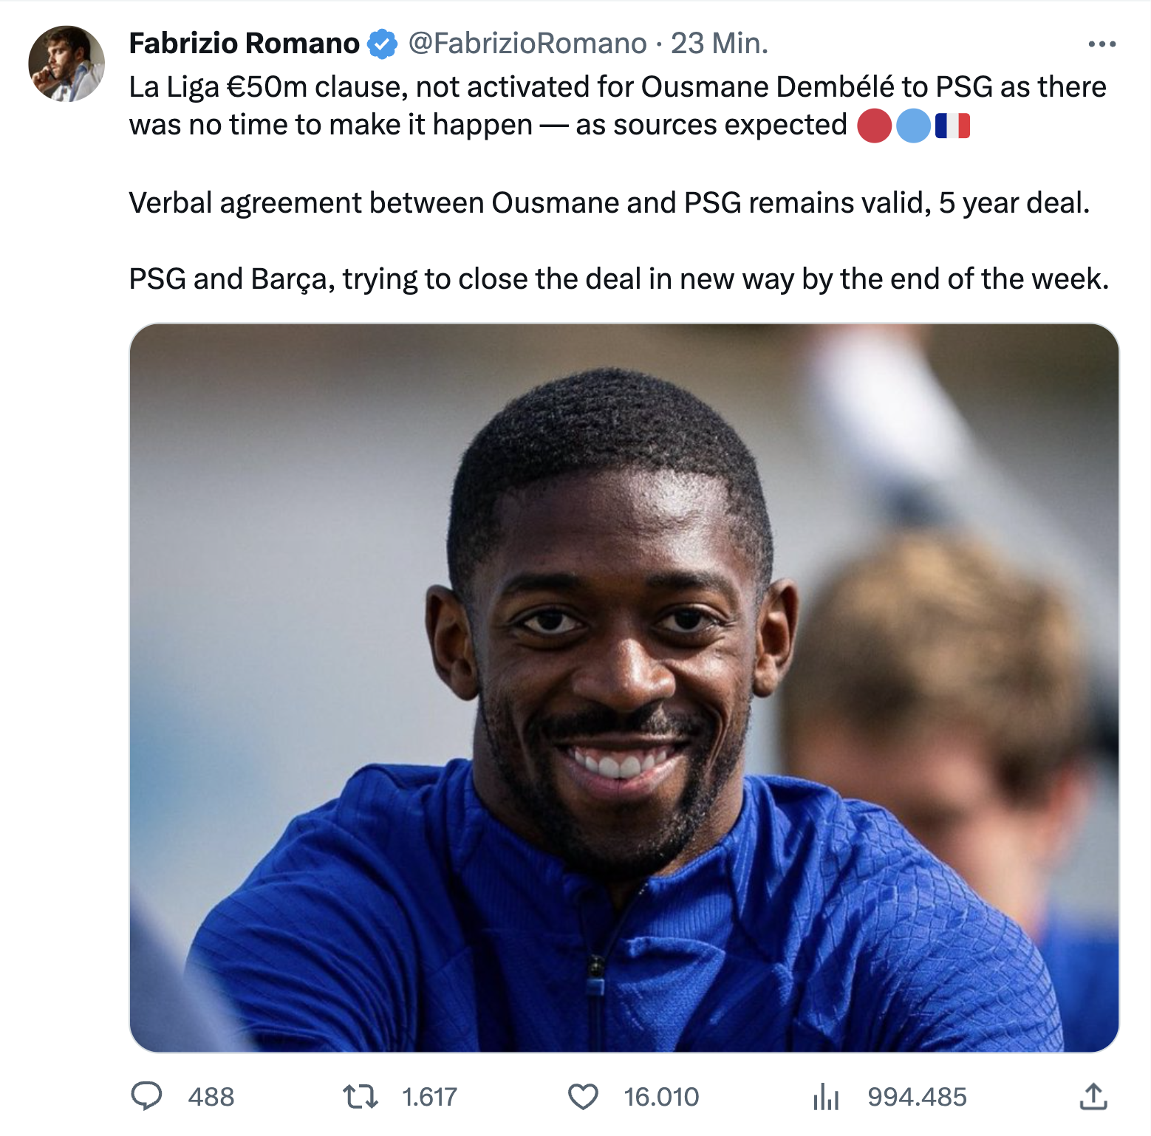Retweet using the arrows icon

[361, 1097]
